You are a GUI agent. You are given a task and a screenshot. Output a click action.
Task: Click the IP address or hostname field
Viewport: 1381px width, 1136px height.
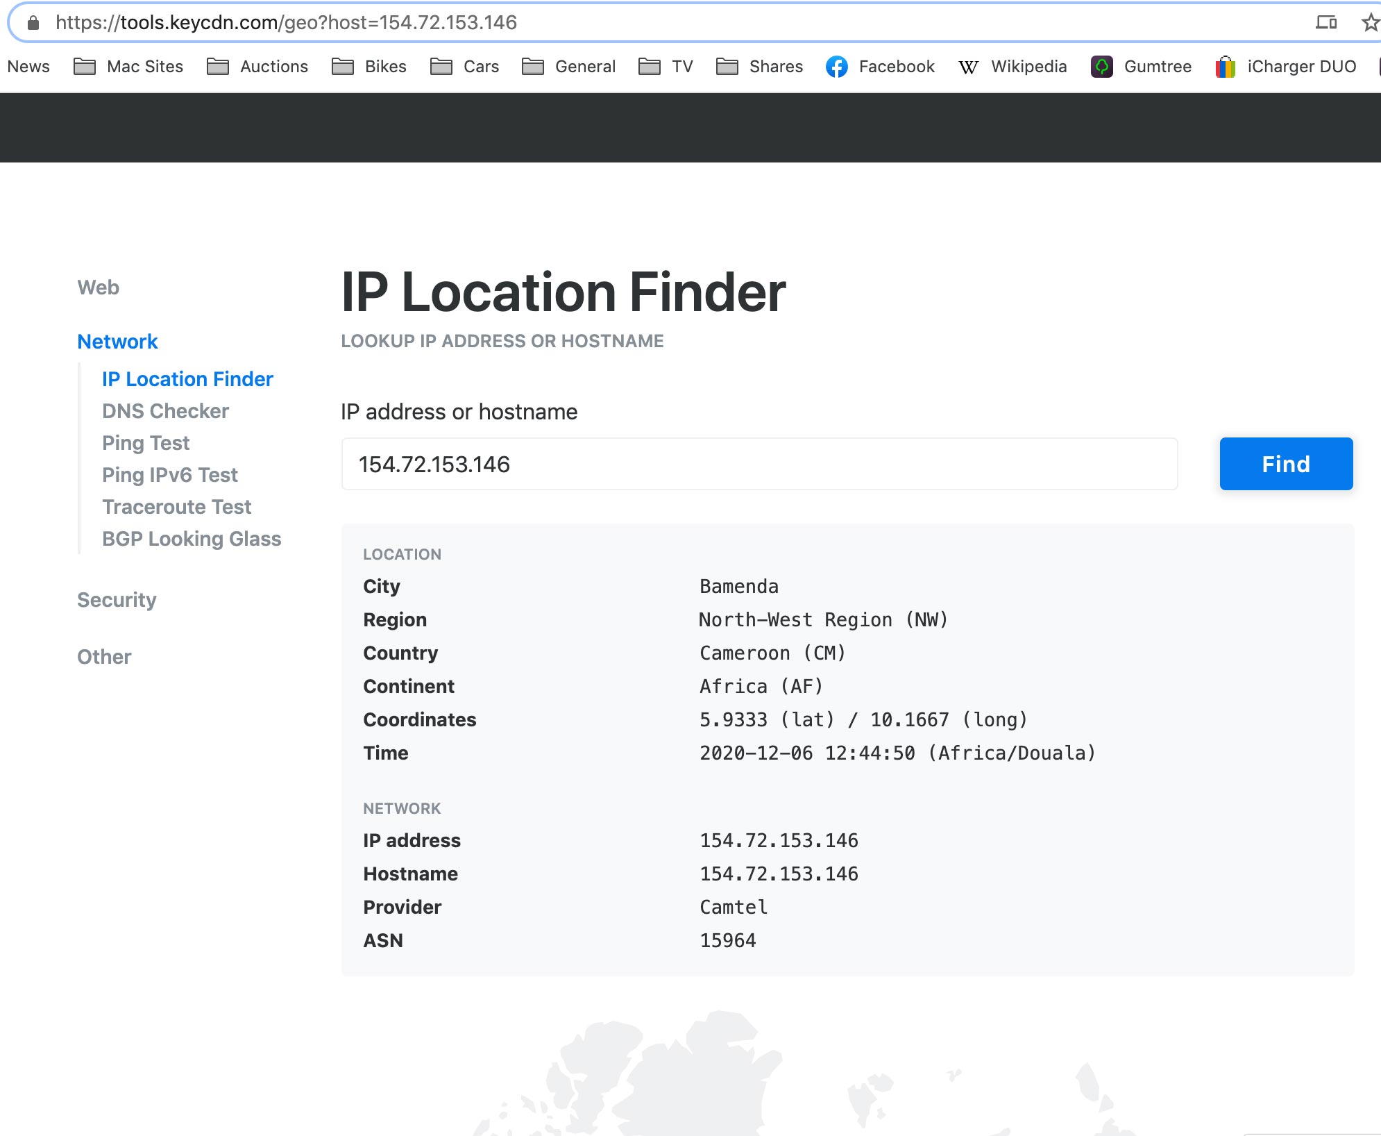759,464
